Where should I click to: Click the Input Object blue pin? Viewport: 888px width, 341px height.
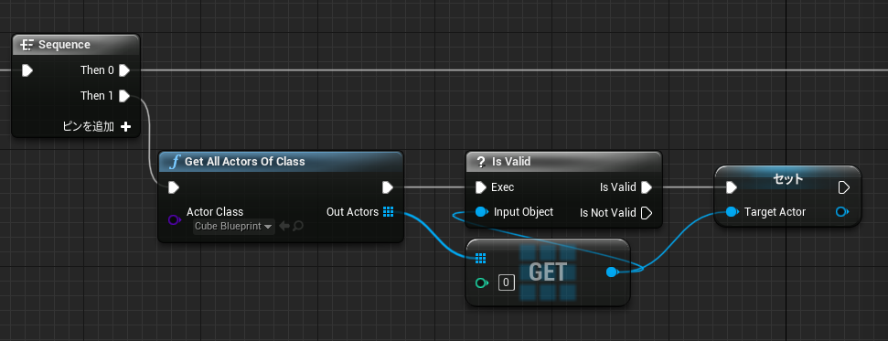click(481, 212)
